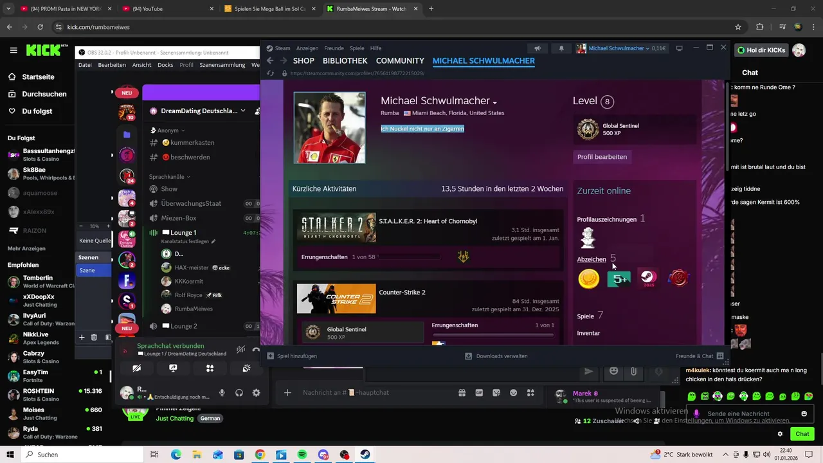Mute Discord microphone
Viewport: 823px width, 463px height.
(x=222, y=393)
